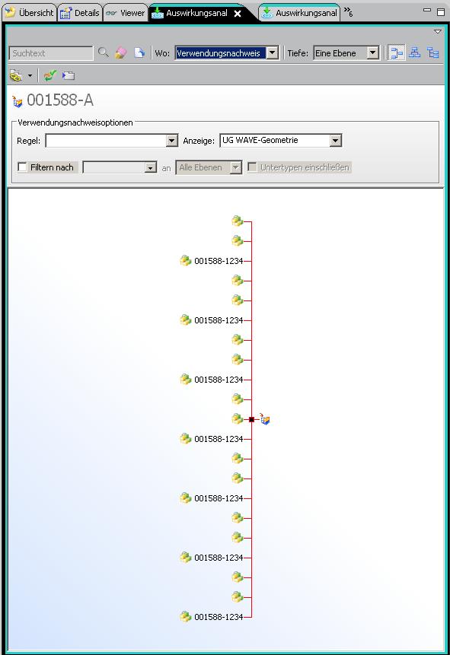Open the Wo Verwendungsnachweis dropdown
450x655 pixels.
(x=273, y=53)
